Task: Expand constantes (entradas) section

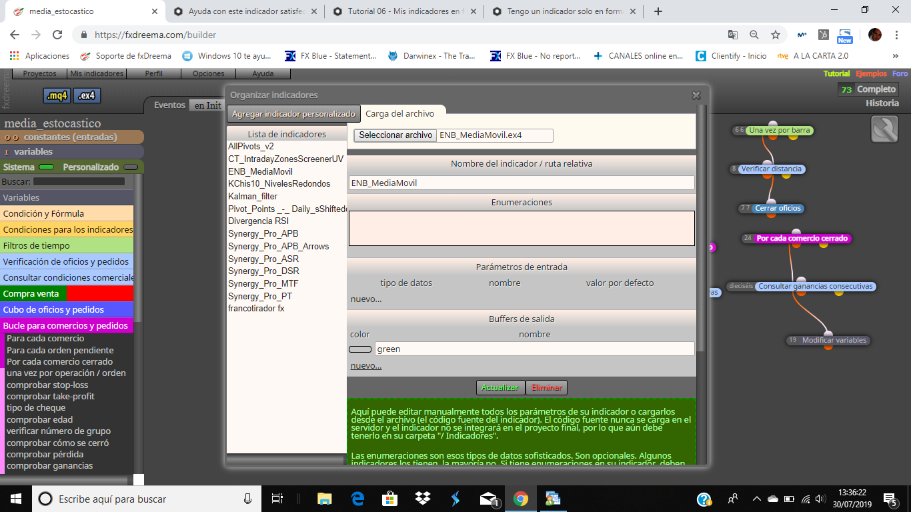Action: 72,137
